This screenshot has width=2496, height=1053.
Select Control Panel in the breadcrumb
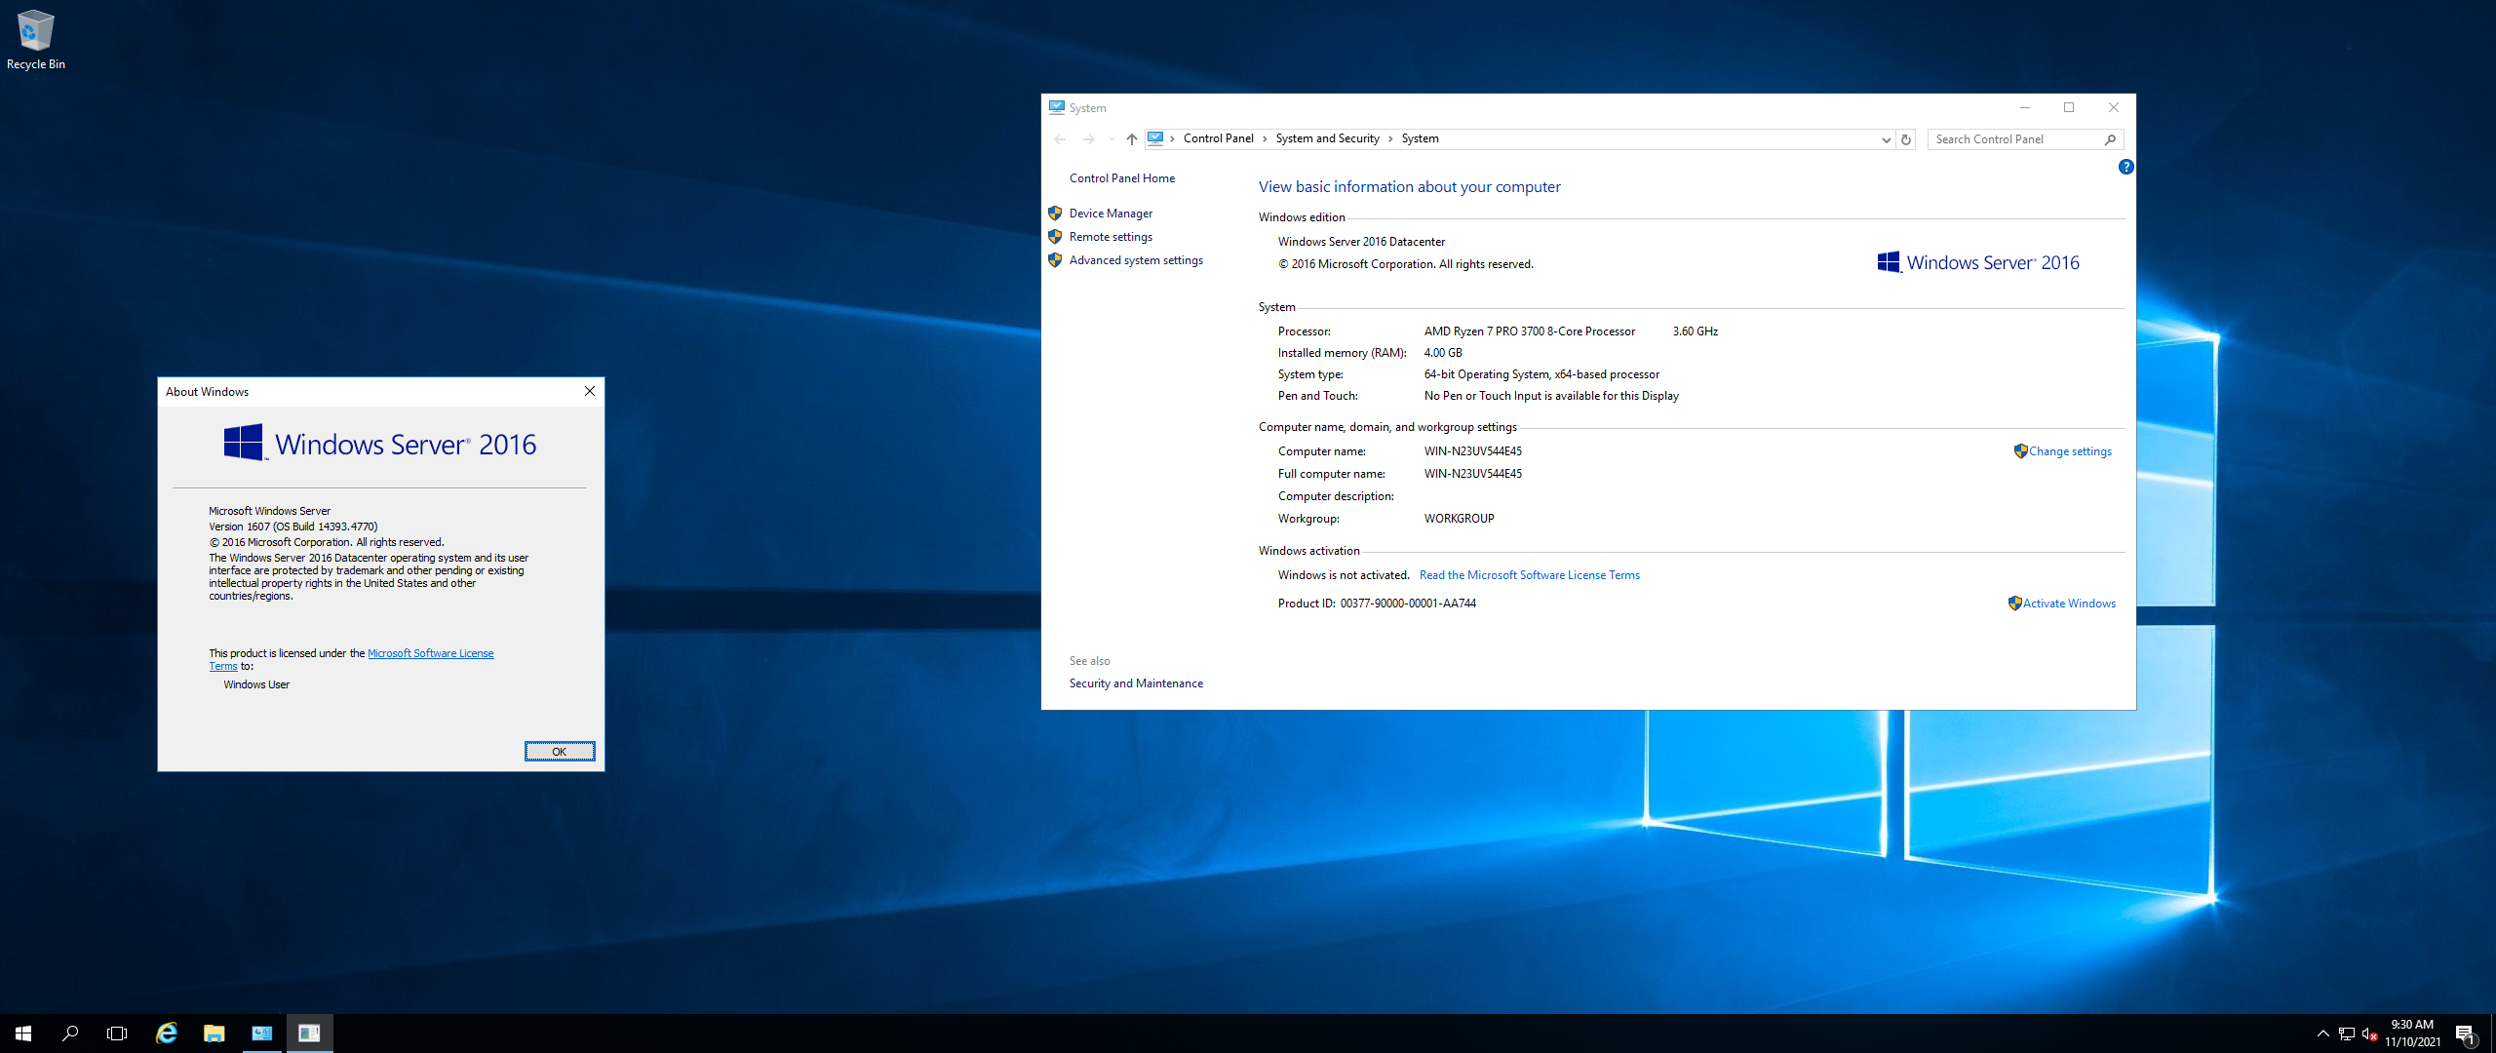point(1219,138)
